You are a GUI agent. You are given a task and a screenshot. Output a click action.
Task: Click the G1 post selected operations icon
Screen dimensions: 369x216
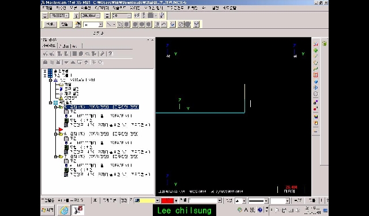tap(88, 54)
